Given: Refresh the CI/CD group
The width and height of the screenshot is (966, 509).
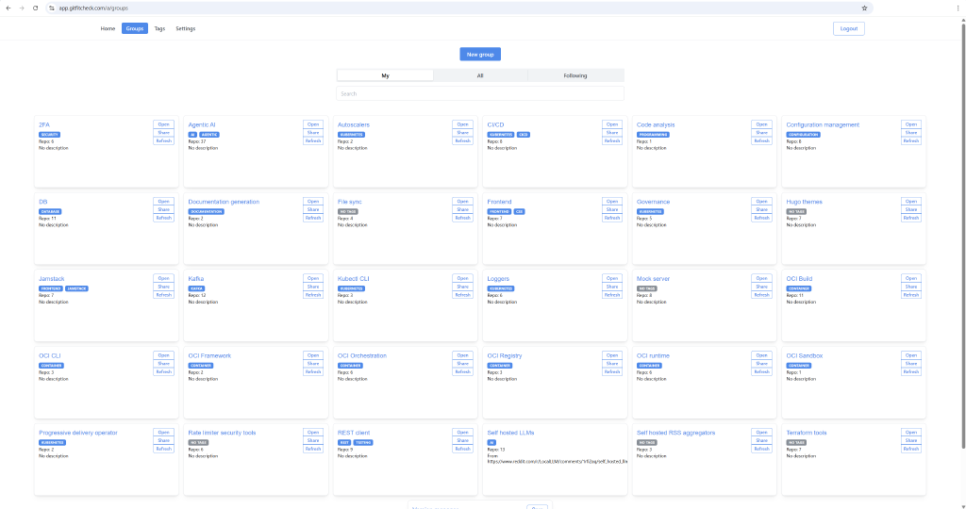Looking at the screenshot, I should tap(611, 141).
